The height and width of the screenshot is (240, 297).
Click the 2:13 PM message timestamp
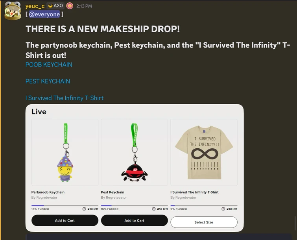(x=84, y=6)
